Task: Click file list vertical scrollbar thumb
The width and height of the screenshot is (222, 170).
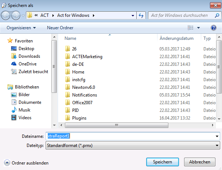Action: click(219, 67)
